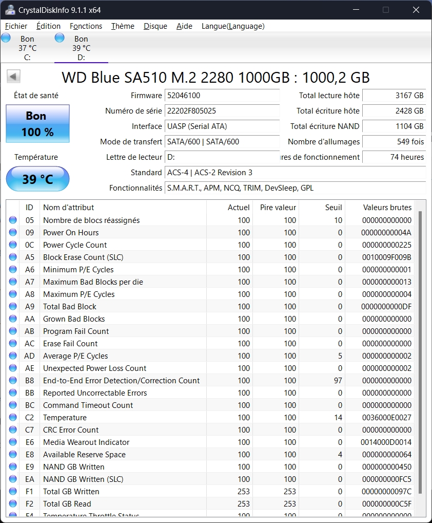The width and height of the screenshot is (432, 523).
Task: Click status orb of Grown Bad Blocks row
Action: (13, 319)
